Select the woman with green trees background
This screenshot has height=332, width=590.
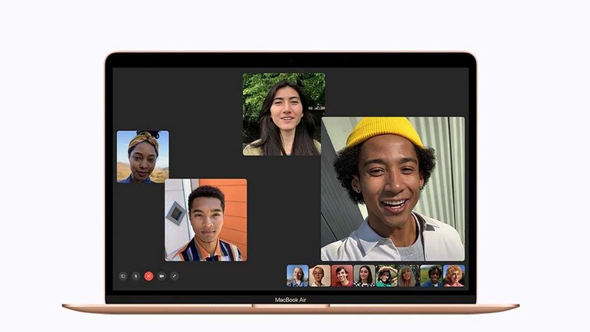pyautogui.click(x=284, y=114)
